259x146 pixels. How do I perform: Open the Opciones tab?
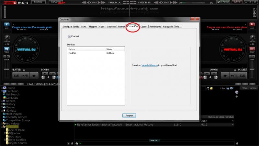click(x=111, y=27)
